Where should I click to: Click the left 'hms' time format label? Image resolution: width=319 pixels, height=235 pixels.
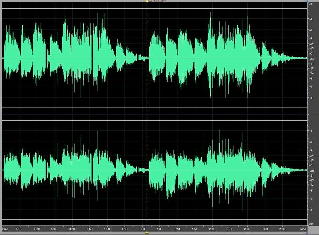[5, 229]
